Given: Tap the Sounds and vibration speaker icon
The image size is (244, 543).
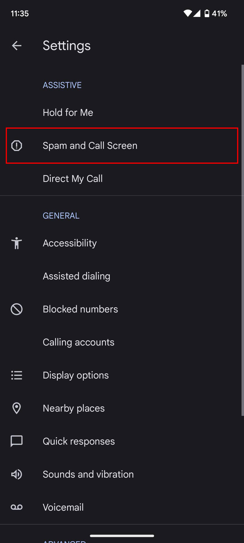Looking at the screenshot, I should click(x=17, y=474).
